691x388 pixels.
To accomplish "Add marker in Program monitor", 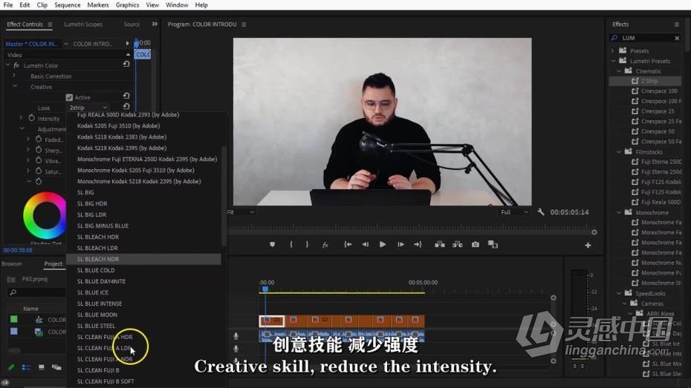I will (x=273, y=245).
